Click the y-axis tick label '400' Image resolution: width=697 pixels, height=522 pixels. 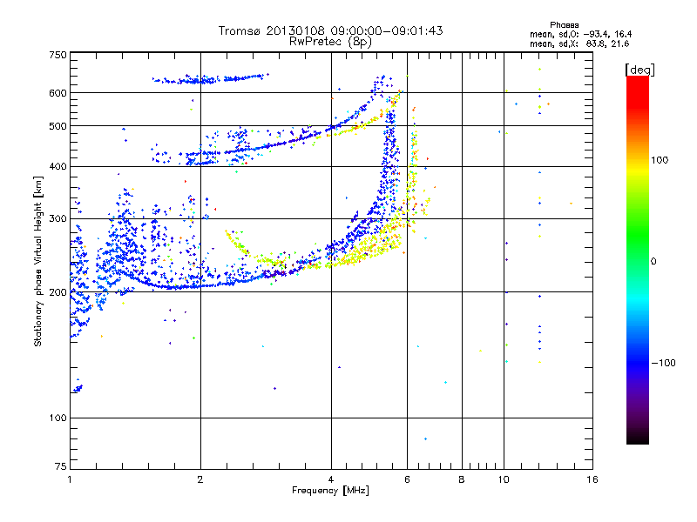[58, 167]
